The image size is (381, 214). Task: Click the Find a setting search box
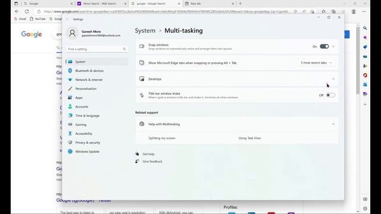(97, 49)
